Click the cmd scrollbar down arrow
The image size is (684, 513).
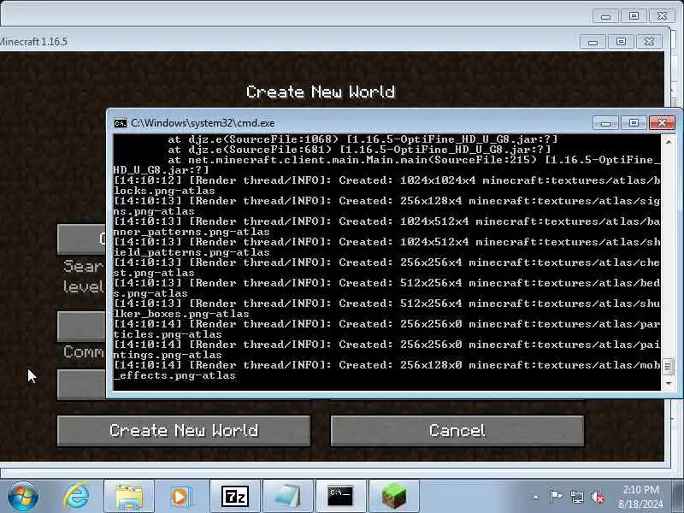669,383
